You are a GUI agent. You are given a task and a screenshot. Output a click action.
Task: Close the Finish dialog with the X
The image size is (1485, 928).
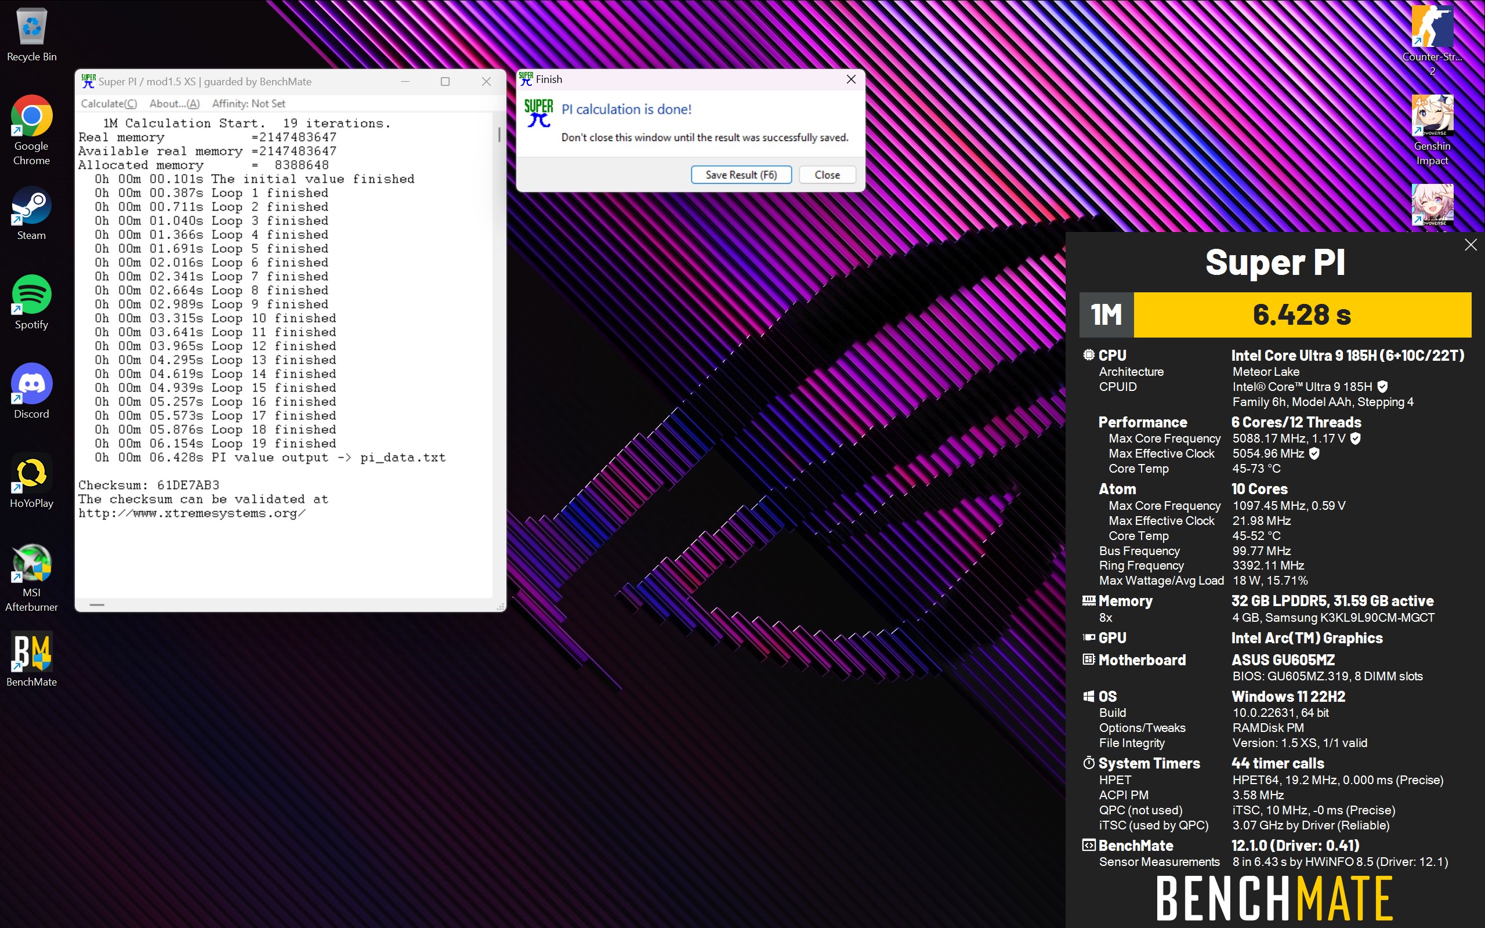pyautogui.click(x=850, y=79)
